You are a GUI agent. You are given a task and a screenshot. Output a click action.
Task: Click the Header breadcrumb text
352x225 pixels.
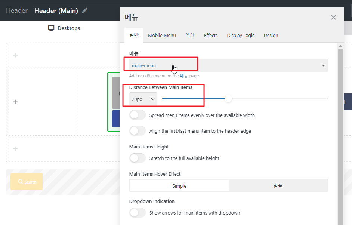click(x=16, y=10)
